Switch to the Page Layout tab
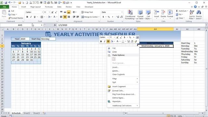Image resolution: width=208 pixels, height=117 pixels. [x=35, y=7]
